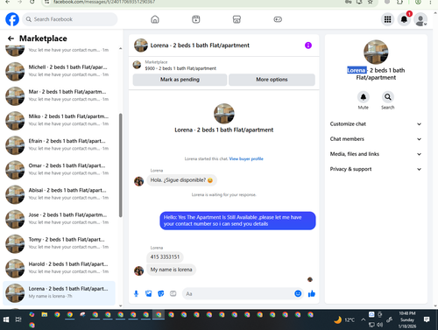Expand Privacy & support section

376,169
